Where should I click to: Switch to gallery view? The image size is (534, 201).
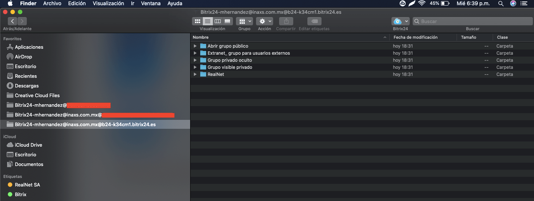pos(228,21)
